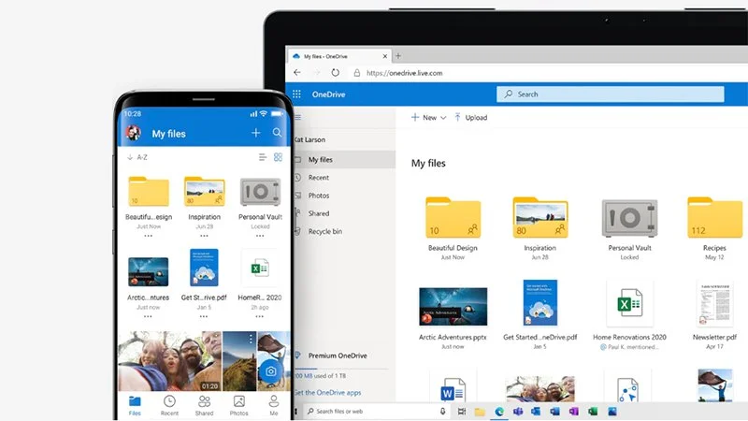Open Arctic Adventures.pptx thumbnail in browser
The image size is (748, 421).
coord(453,307)
